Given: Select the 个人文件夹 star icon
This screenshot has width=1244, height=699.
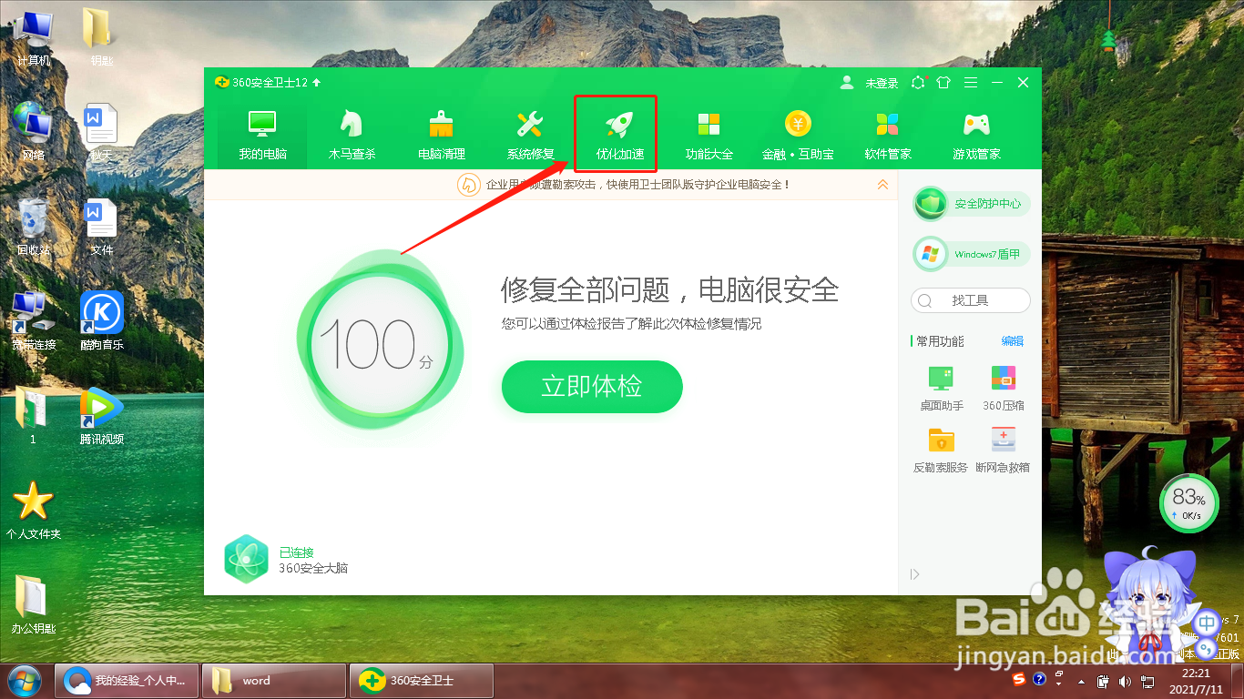Looking at the screenshot, I should [34, 511].
